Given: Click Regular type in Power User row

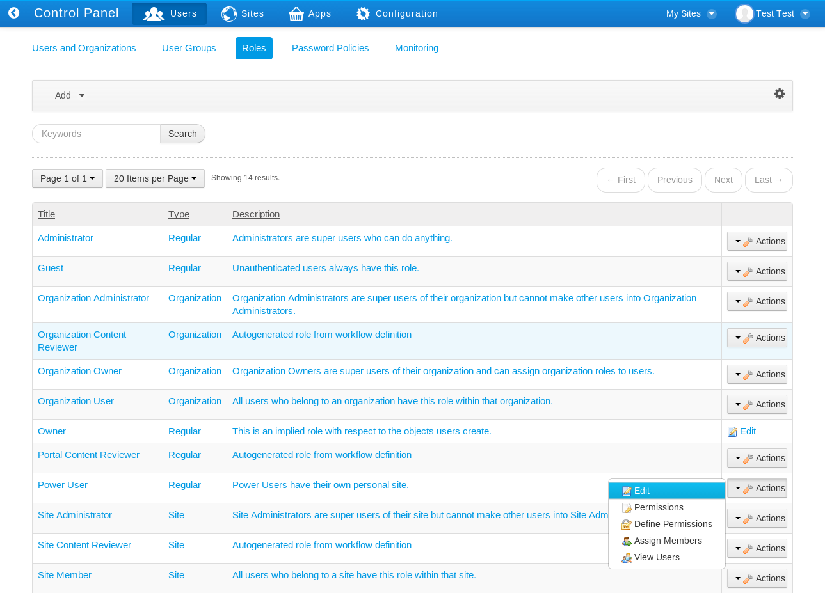Looking at the screenshot, I should [x=184, y=485].
